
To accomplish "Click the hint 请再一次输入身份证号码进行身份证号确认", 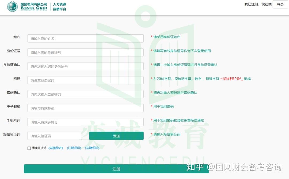I will [185, 65].
